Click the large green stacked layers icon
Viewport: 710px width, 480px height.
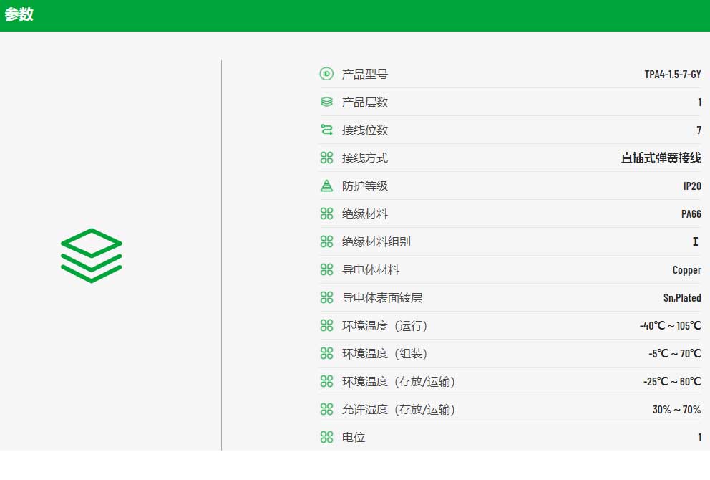click(x=92, y=255)
